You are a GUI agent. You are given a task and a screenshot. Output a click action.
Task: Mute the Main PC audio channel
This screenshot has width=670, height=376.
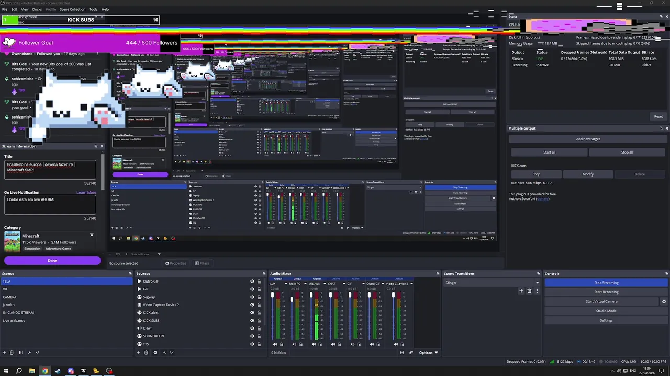coord(294,344)
